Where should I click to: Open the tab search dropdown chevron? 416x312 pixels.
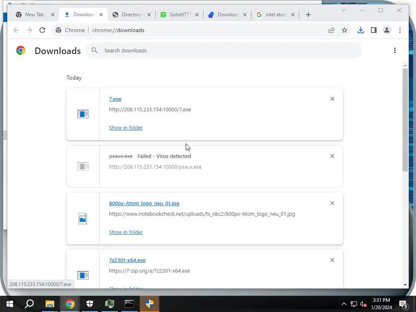[x=343, y=10]
